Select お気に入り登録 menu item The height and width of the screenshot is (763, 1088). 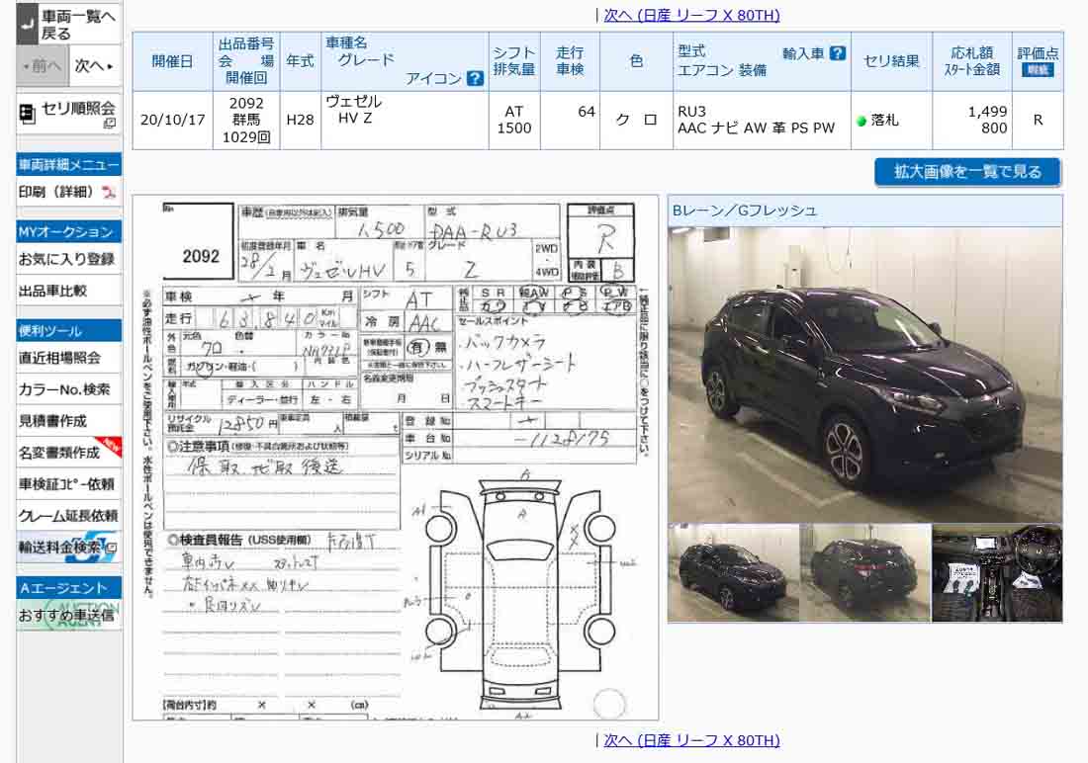(x=68, y=259)
